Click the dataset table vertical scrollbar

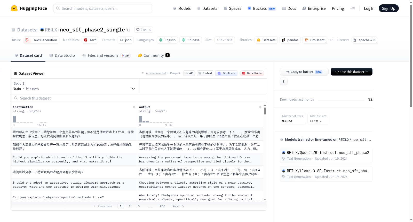[265, 111]
